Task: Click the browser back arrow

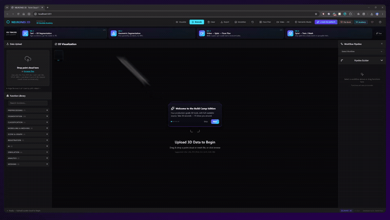Action: 8,14
